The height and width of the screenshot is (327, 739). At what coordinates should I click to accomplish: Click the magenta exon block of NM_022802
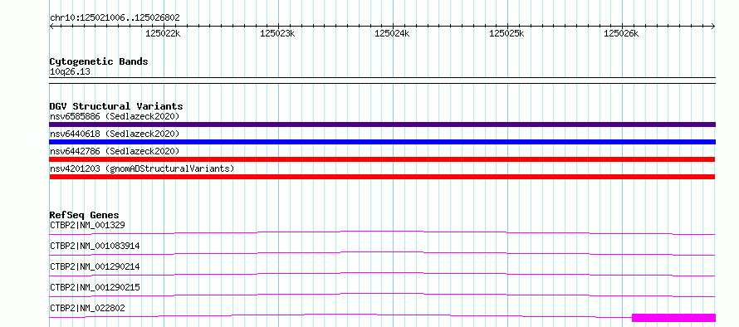pyautogui.click(x=673, y=318)
